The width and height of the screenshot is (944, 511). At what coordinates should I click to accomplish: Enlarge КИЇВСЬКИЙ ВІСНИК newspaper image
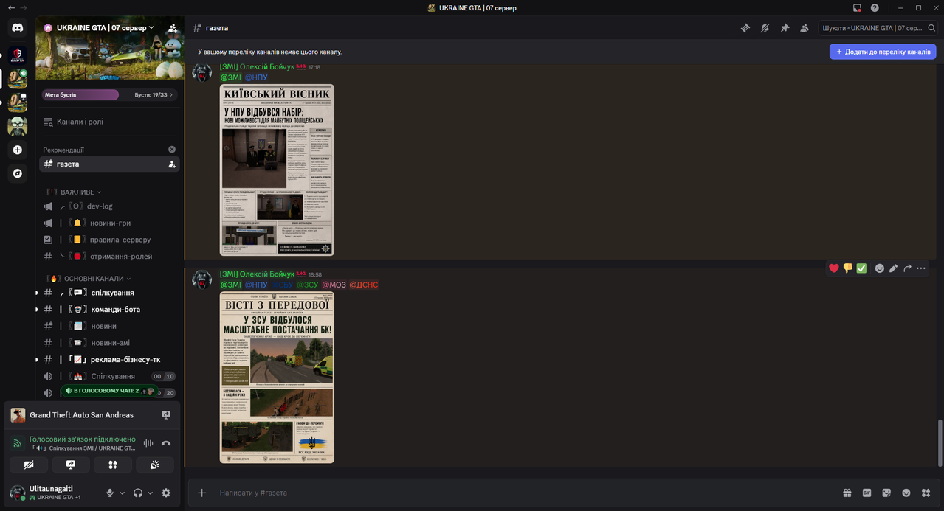(x=277, y=170)
